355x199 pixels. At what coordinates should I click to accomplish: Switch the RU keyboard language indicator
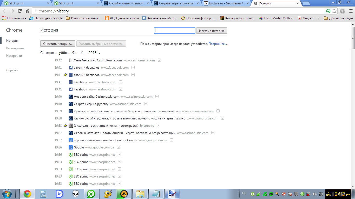coord(244,193)
